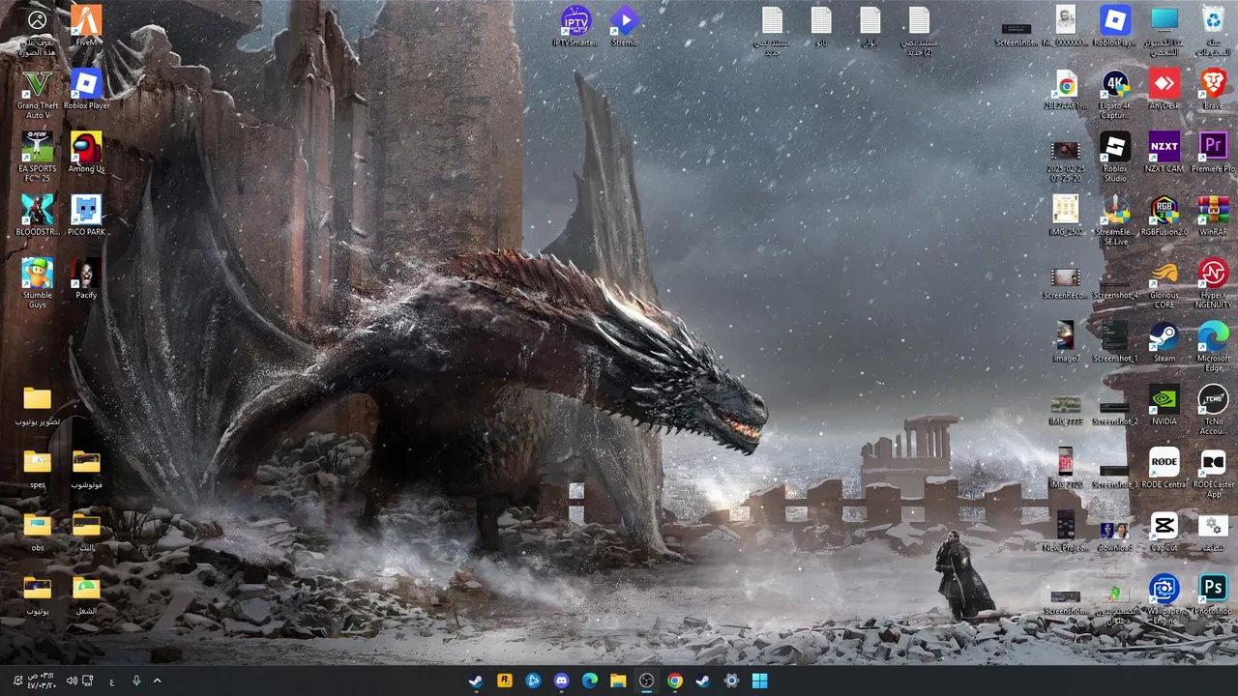Viewport: 1238px width, 696px height.
Task: Open the Windows Start button
Action: (760, 681)
